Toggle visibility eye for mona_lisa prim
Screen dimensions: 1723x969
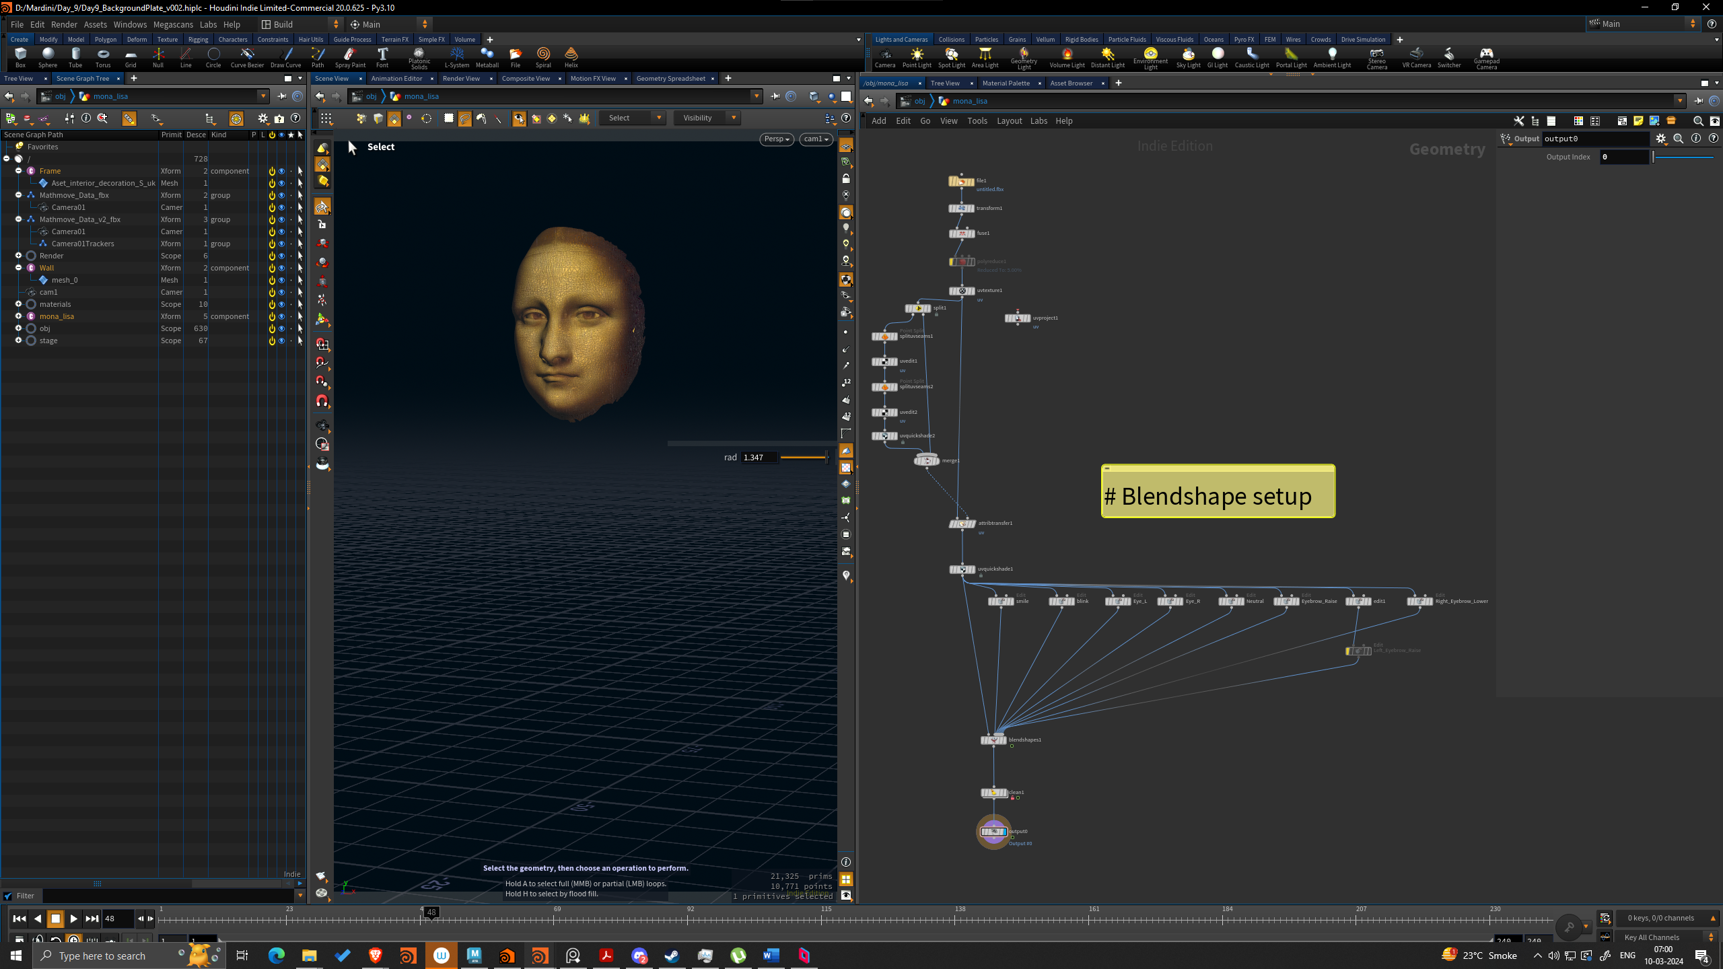[x=281, y=316]
